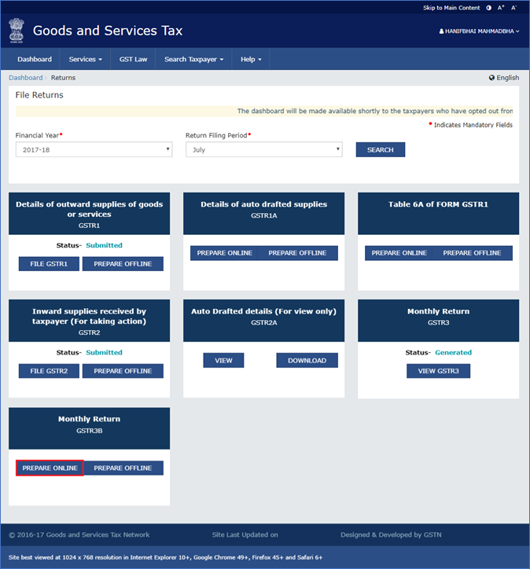Click PREPARE OFFLINE under Table 6A

click(473, 253)
